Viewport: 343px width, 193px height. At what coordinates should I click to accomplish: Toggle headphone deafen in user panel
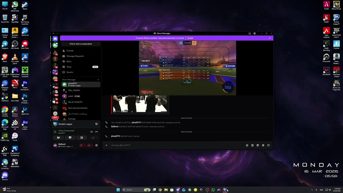(89, 145)
